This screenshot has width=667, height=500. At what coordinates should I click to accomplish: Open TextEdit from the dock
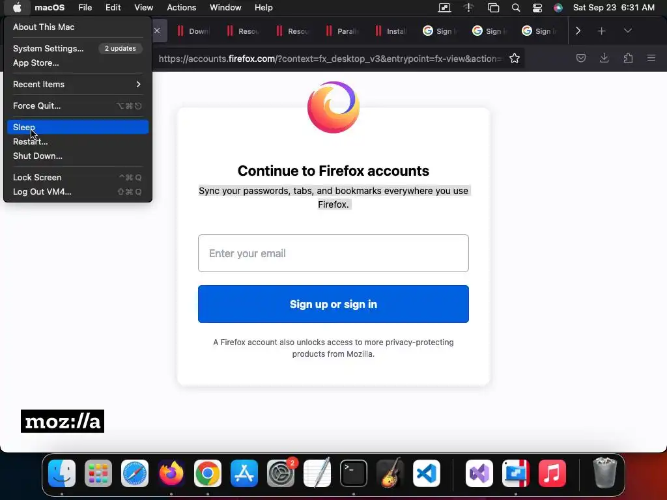317,473
